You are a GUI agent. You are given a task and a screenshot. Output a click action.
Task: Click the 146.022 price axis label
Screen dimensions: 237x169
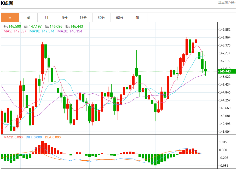point(225,77)
